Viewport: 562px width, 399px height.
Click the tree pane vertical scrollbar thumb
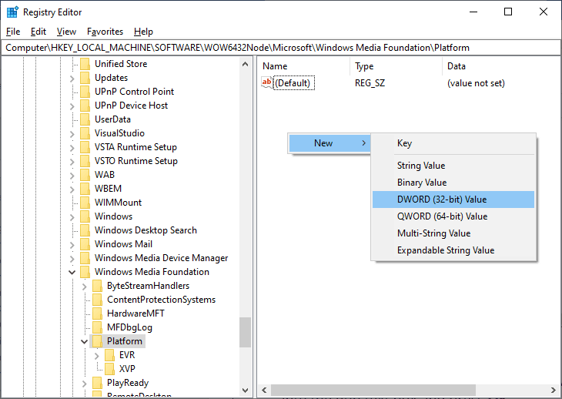point(245,332)
